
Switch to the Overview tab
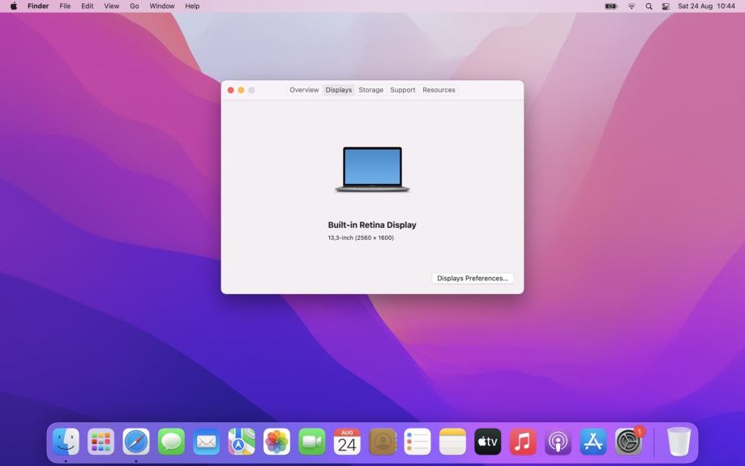304,90
